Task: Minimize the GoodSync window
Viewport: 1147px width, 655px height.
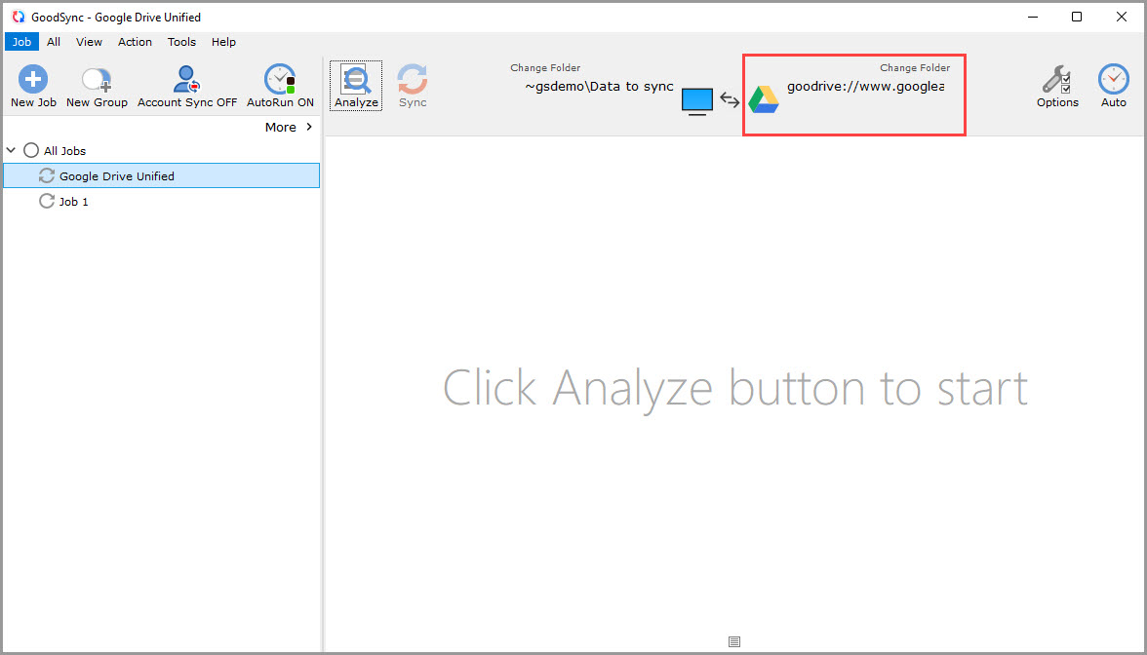Action: tap(1033, 17)
